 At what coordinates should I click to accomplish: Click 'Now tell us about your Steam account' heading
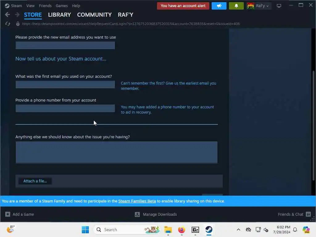point(61,59)
